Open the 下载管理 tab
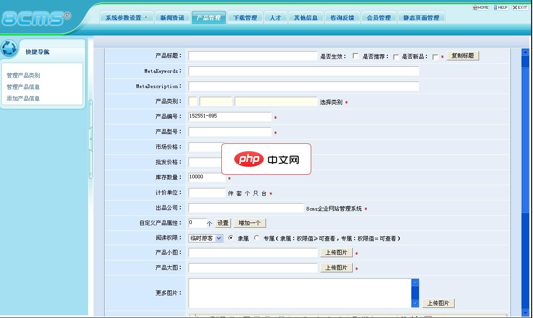Viewport: 533px width, 318px height. point(245,18)
